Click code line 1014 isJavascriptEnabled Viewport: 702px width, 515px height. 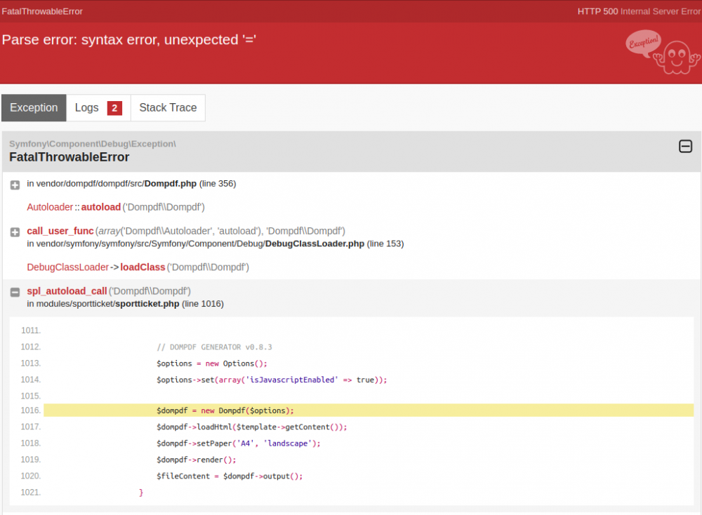point(272,380)
